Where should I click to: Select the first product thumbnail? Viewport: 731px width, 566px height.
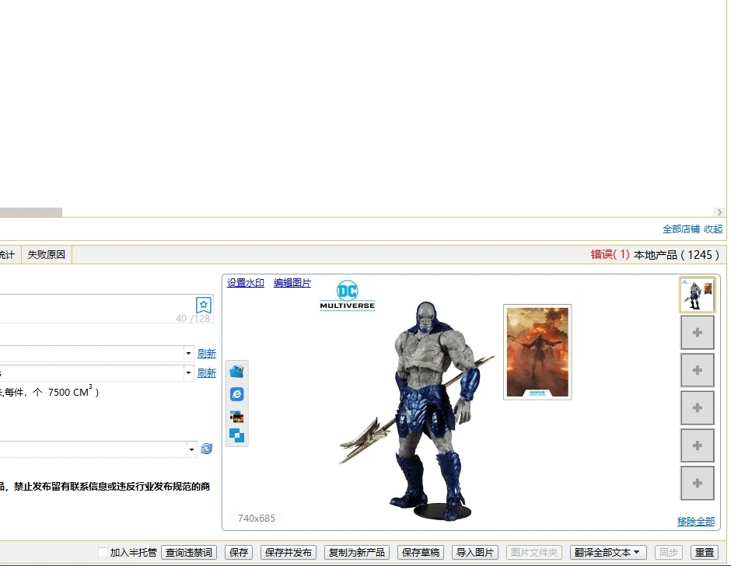coord(697,295)
